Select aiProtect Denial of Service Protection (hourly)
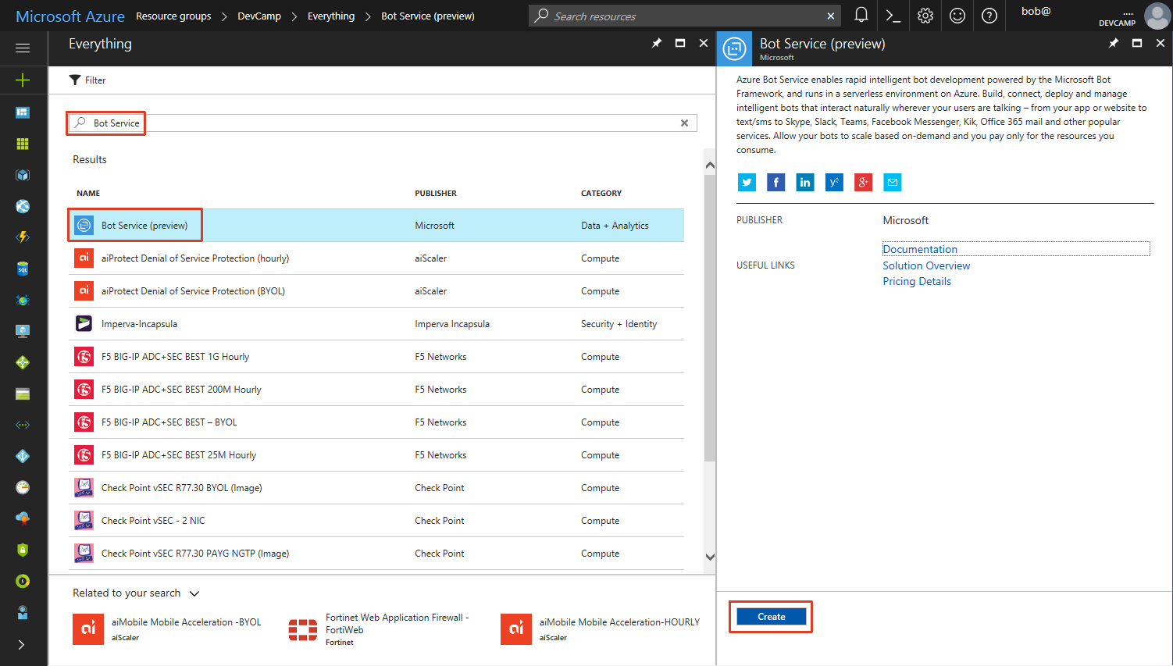The image size is (1173, 666). click(x=376, y=258)
